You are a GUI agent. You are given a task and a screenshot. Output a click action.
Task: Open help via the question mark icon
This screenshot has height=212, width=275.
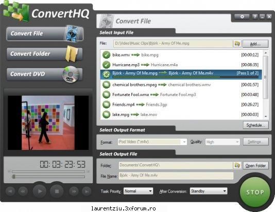click(x=255, y=16)
